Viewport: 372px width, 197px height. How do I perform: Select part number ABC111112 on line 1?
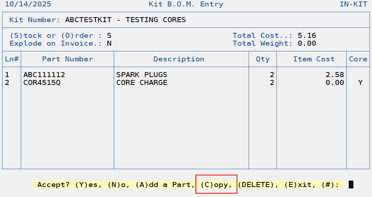pos(44,75)
